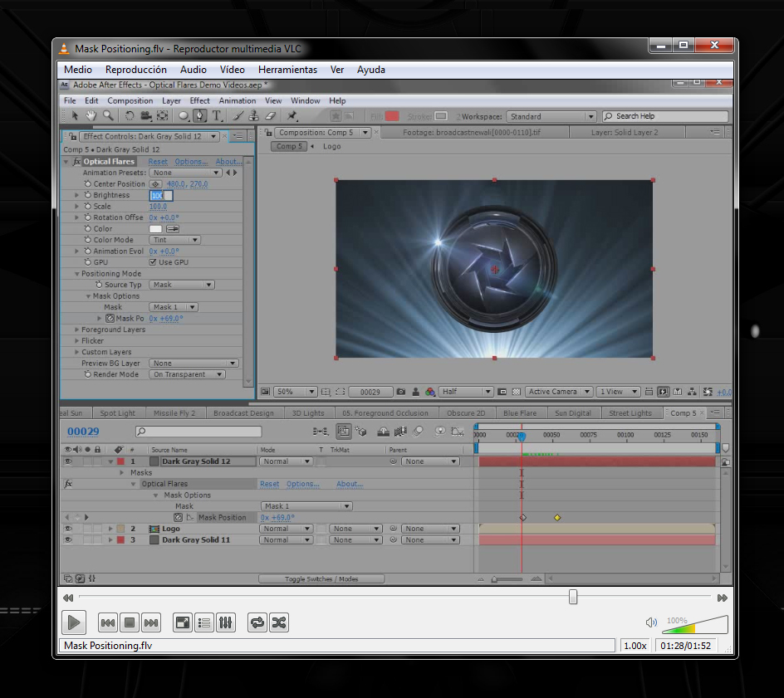The height and width of the screenshot is (698, 784).
Task: Select the Pan Behind anchor tool
Action: click(163, 116)
